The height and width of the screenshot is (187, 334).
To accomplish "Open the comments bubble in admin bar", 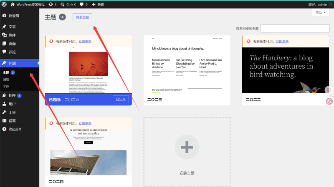I will click(x=83, y=4).
